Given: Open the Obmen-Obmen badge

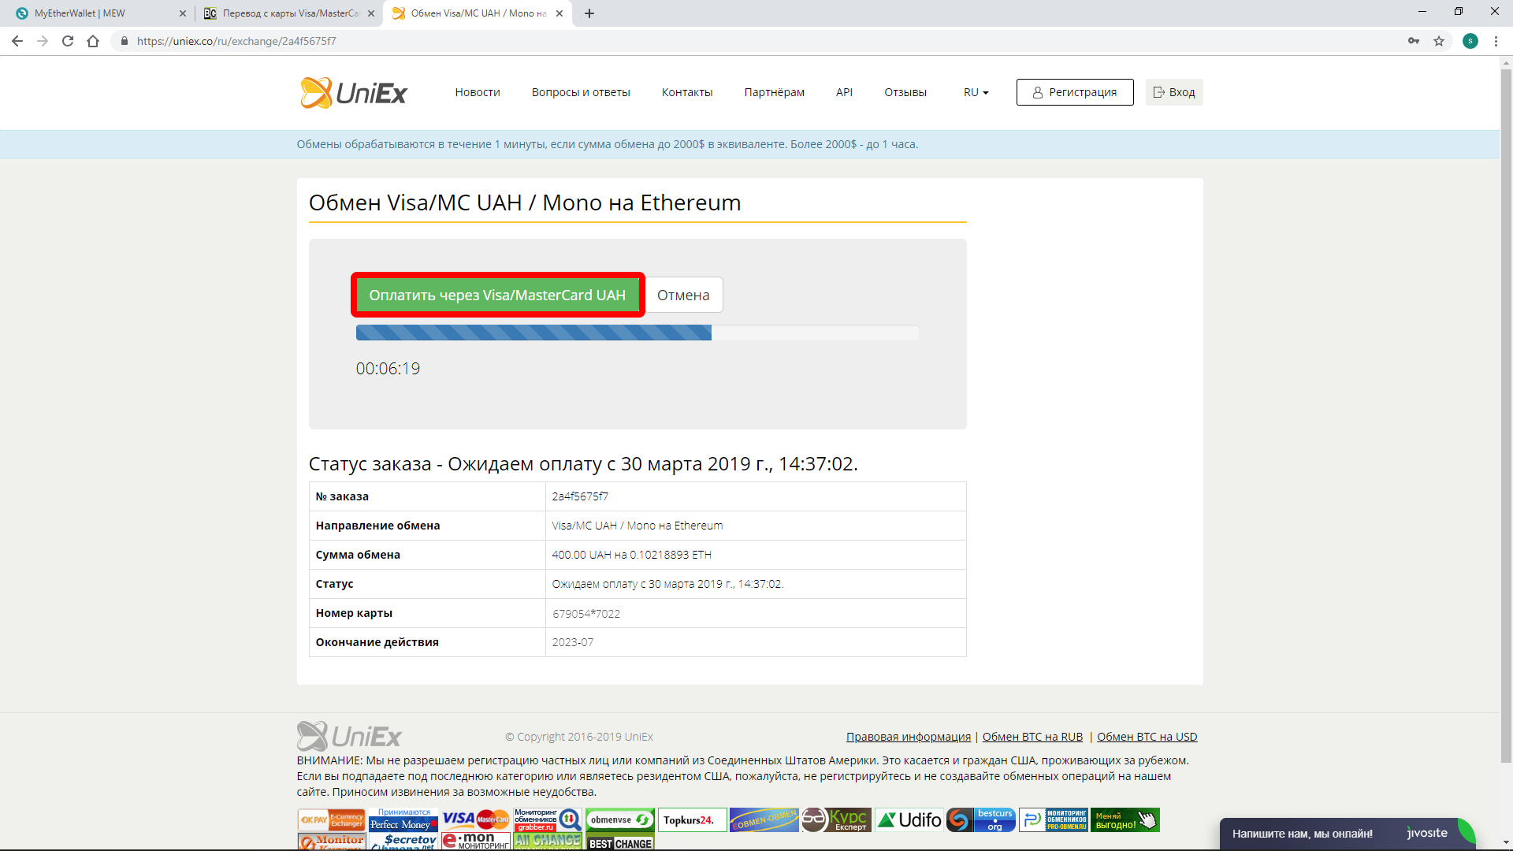Looking at the screenshot, I should [x=764, y=819].
